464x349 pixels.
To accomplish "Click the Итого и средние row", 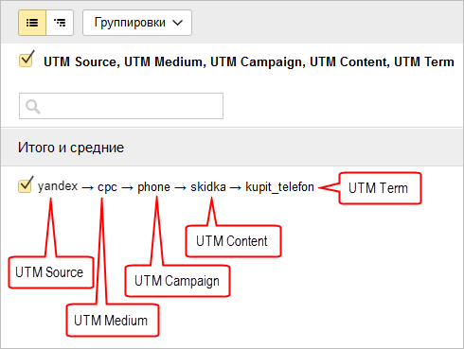I will pyautogui.click(x=232, y=148).
